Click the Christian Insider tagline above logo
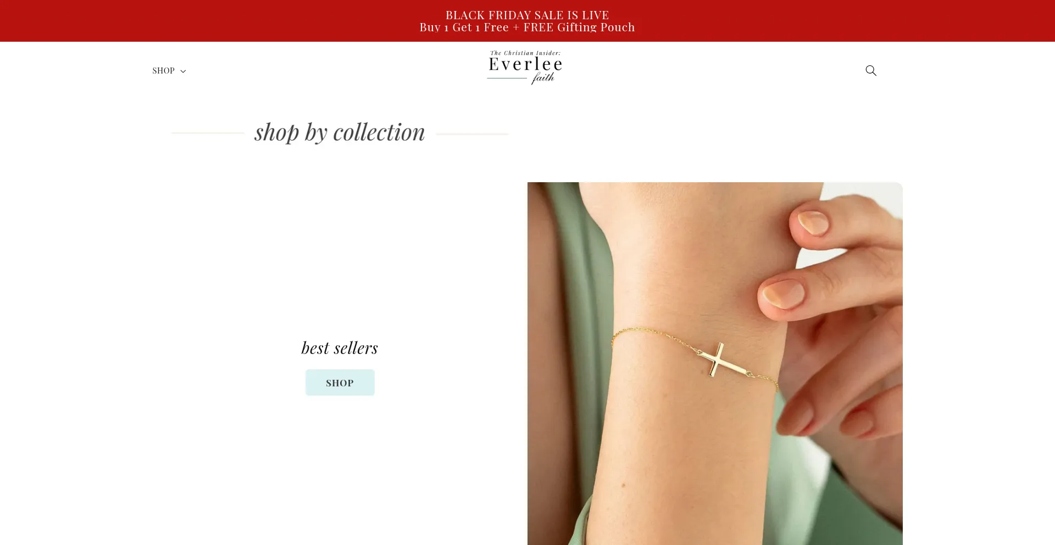Screen dimensions: 1055x545 (525, 53)
